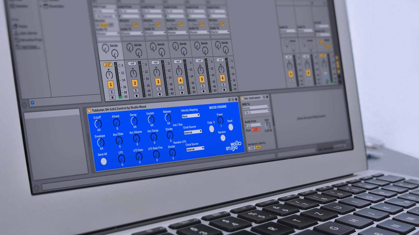Image resolution: width=419 pixels, height=235 pixels.
Task: Open the Arp / Seq Clock Source dropdown
Action: pos(193,132)
